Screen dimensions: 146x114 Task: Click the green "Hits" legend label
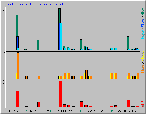pos(143,12)
